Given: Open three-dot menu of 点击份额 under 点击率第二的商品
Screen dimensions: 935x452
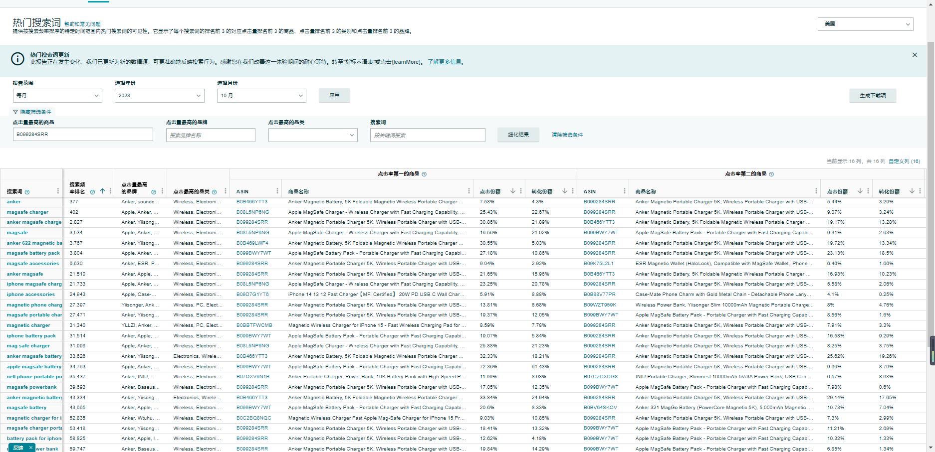Looking at the screenshot, I should (x=868, y=191).
